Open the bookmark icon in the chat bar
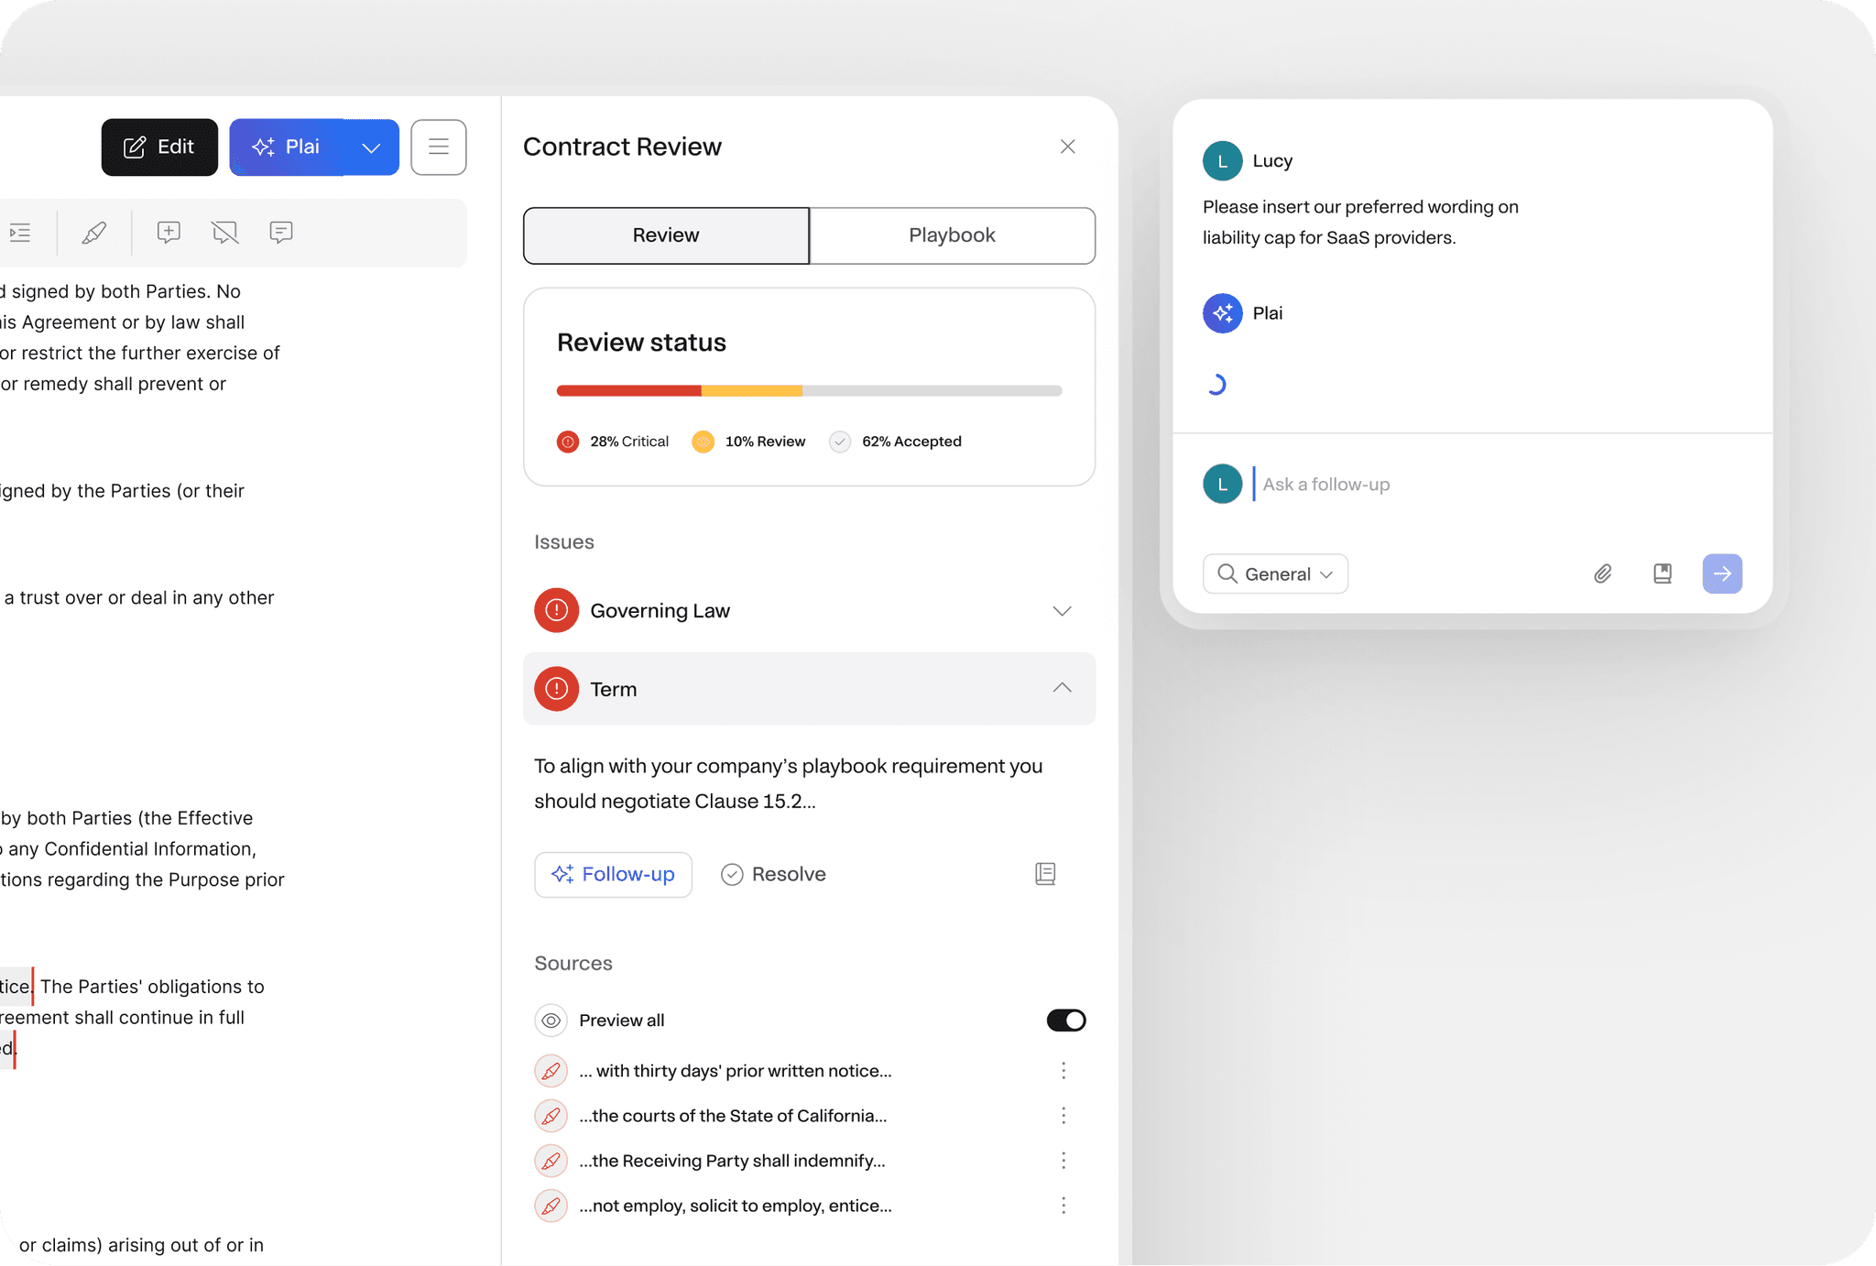This screenshot has width=1876, height=1266. point(1663,573)
